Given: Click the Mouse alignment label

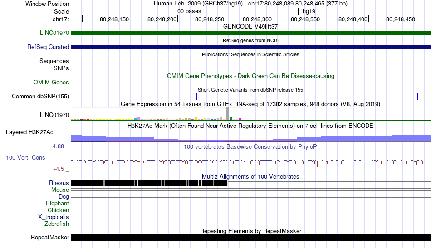Looking at the screenshot, I should 60,190.
